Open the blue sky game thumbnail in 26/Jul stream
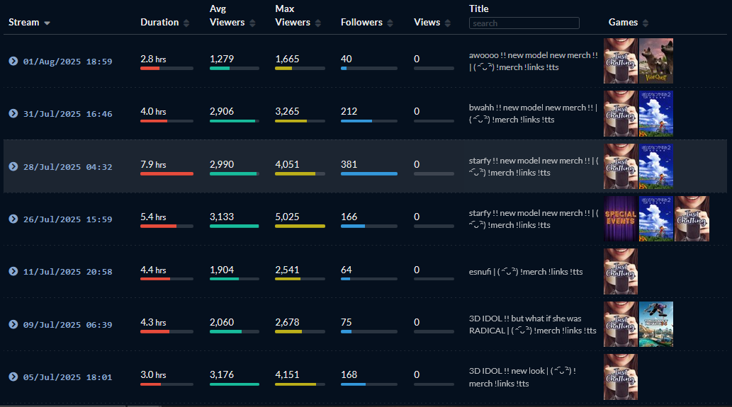 (656, 219)
